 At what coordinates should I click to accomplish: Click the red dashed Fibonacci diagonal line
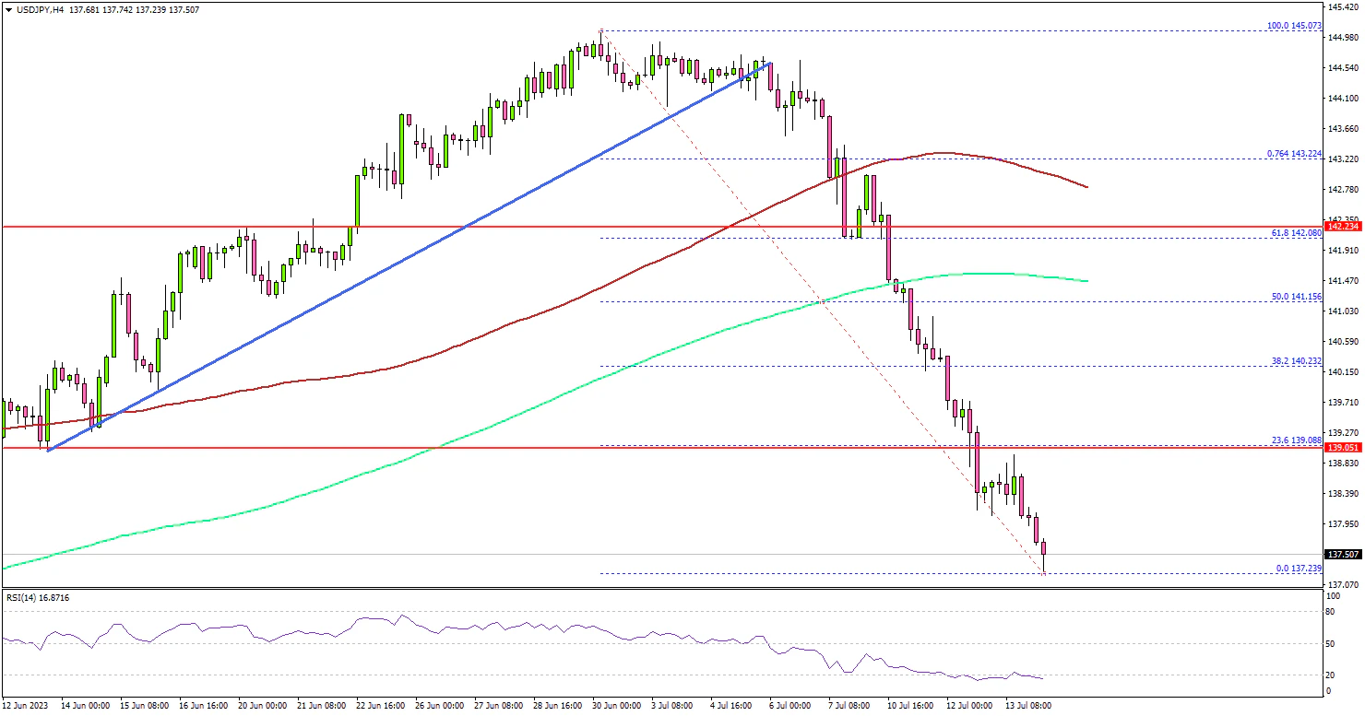(821, 299)
